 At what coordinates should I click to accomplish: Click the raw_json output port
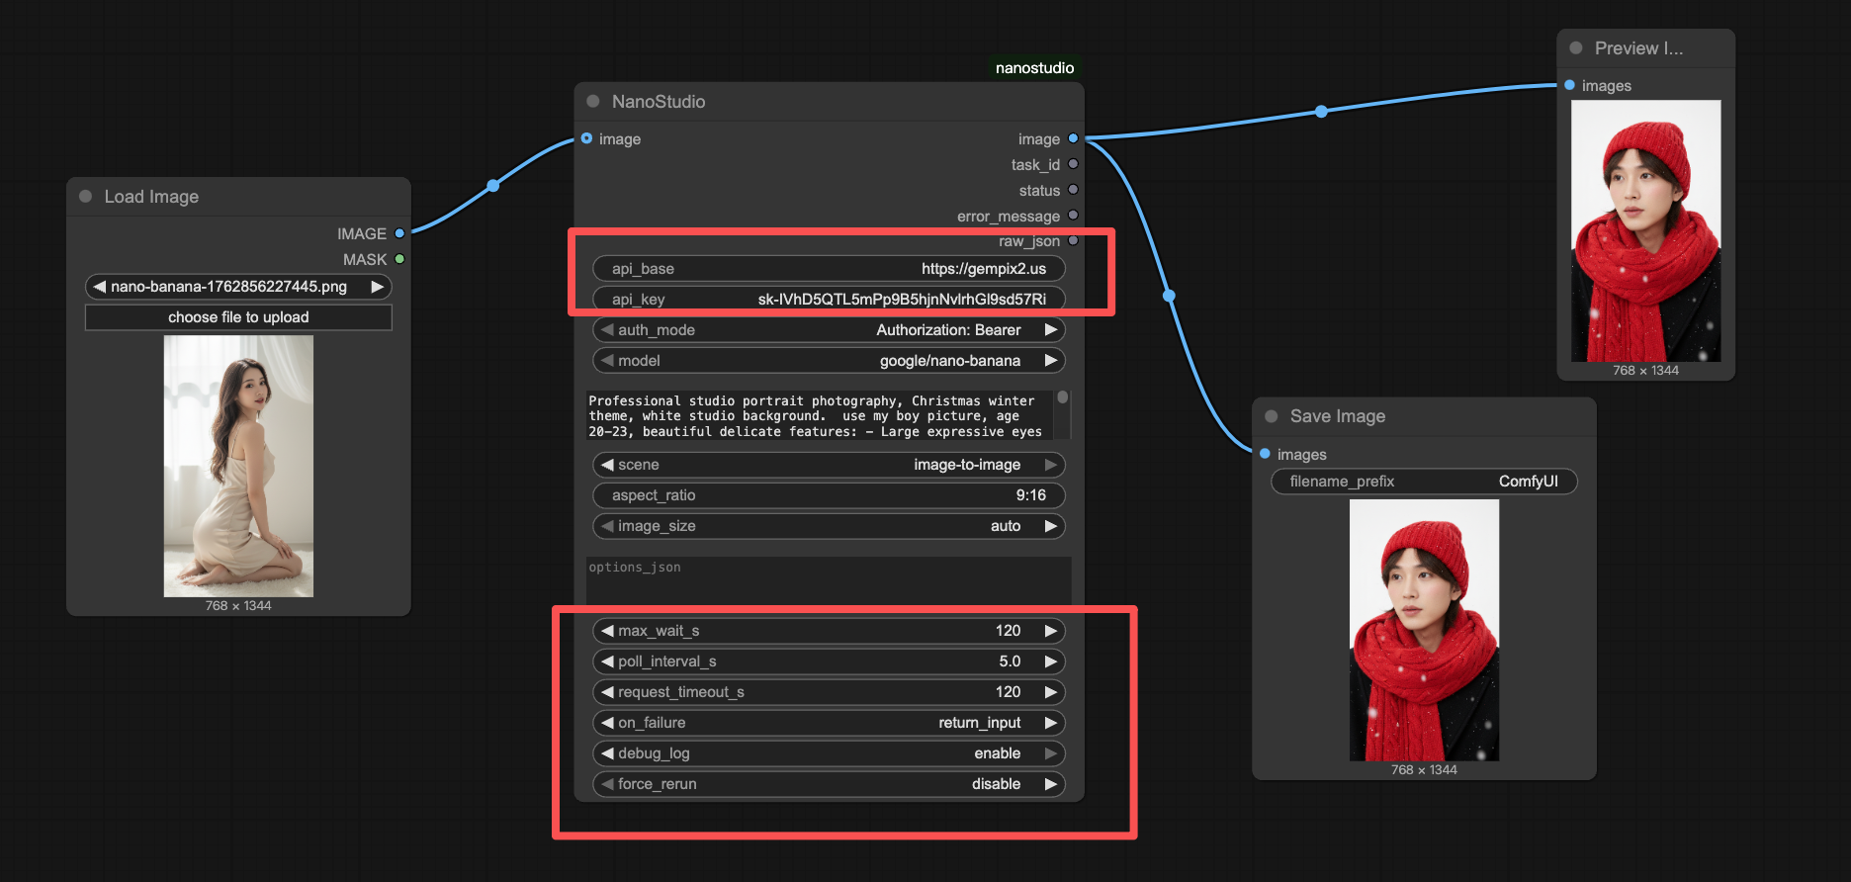[1073, 240]
